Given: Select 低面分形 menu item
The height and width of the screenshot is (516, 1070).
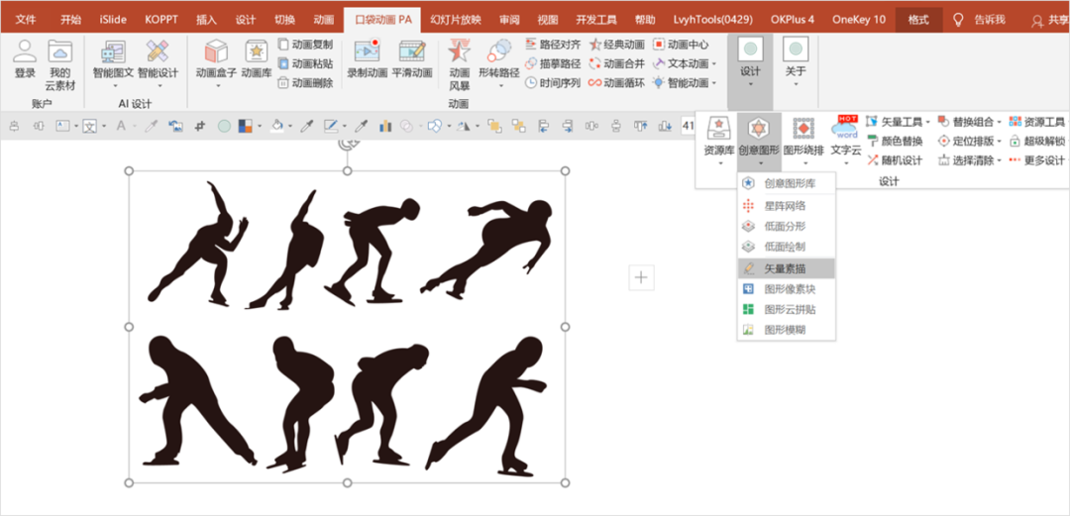Looking at the screenshot, I should (787, 226).
